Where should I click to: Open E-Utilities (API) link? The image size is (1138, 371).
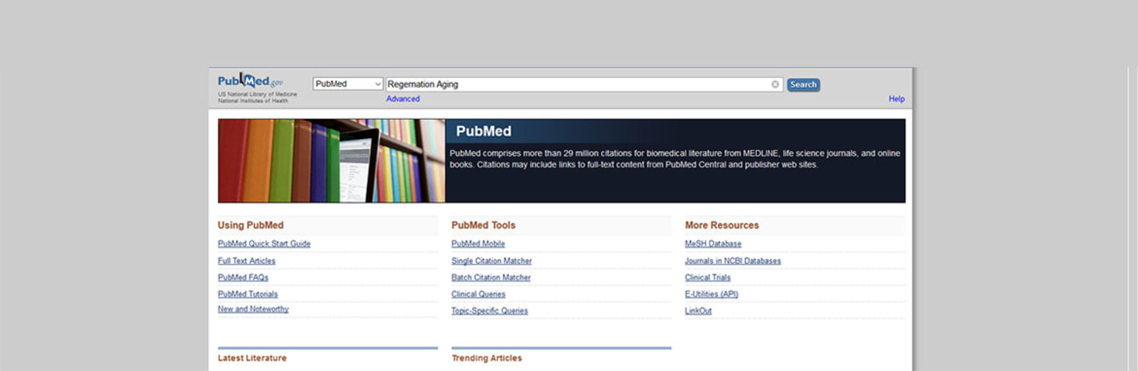pos(711,294)
